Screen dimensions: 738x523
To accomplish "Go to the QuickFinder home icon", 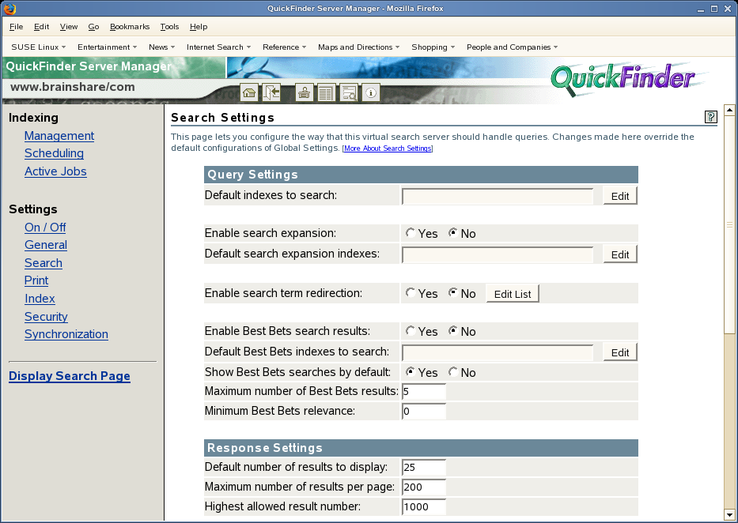I will pos(249,92).
